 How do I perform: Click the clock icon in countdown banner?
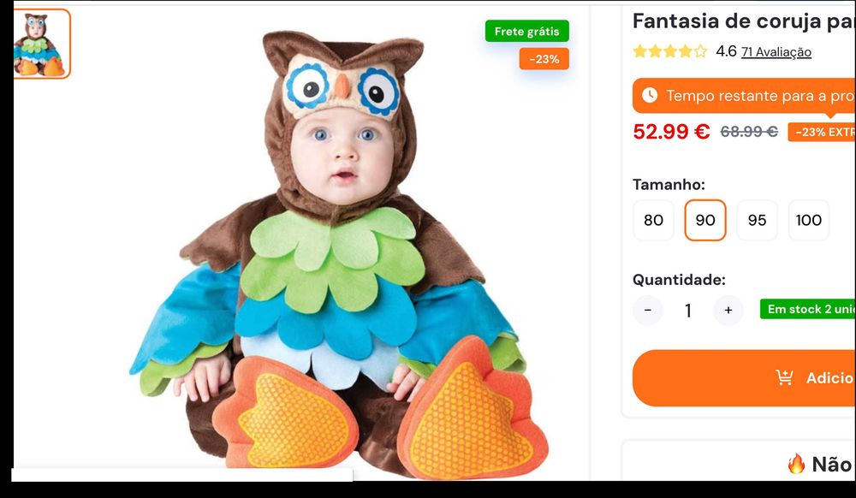tap(650, 95)
